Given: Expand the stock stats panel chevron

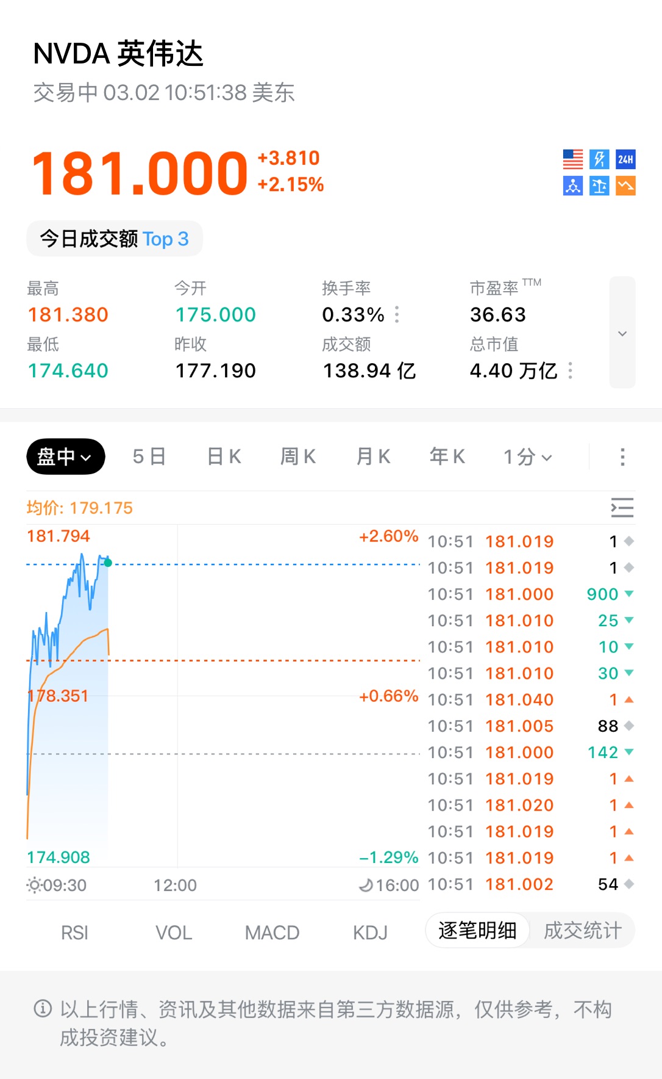Looking at the screenshot, I should [622, 333].
